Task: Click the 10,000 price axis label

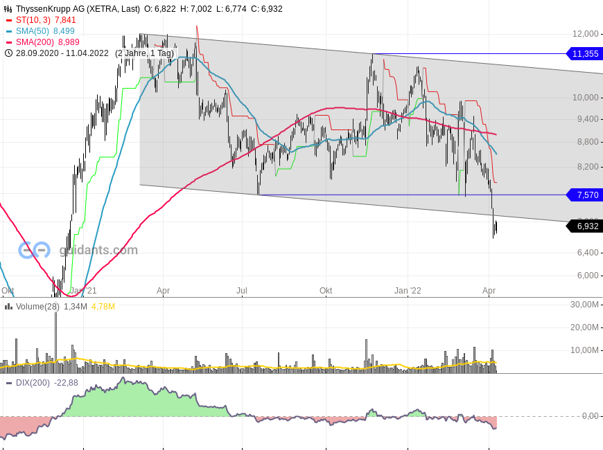Action: point(585,98)
